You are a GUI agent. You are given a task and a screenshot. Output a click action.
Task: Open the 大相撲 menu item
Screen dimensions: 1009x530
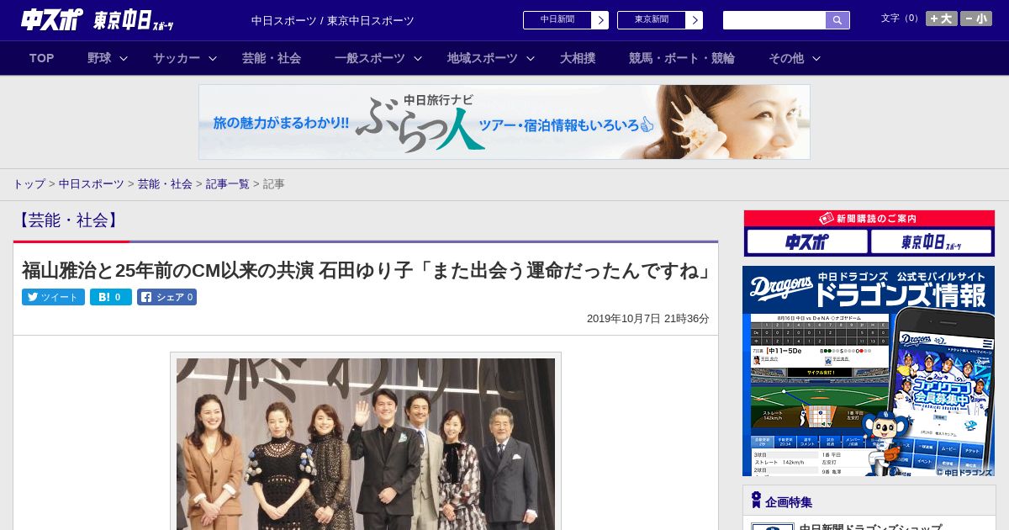pos(578,58)
